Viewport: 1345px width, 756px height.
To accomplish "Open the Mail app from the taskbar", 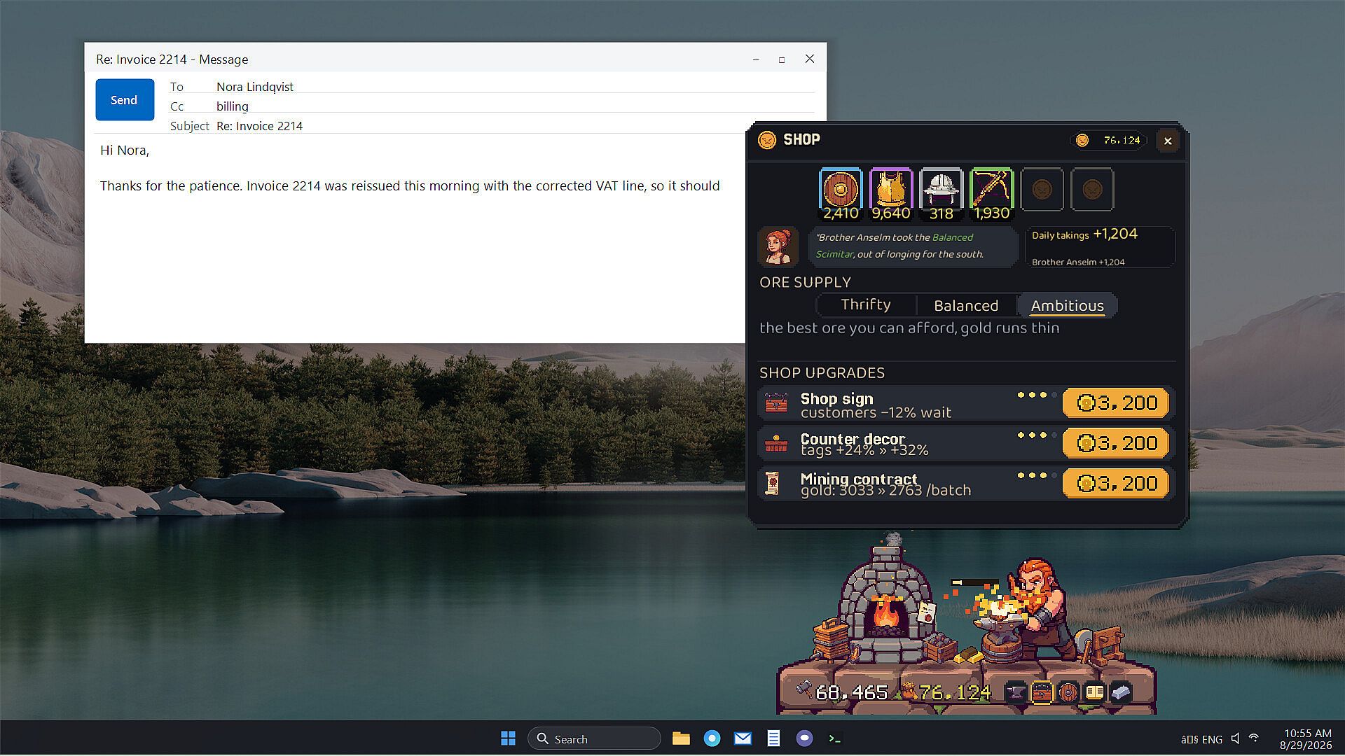I will (743, 738).
